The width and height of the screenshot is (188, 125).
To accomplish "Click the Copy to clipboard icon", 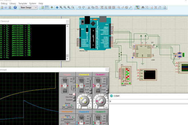I will tap(93, 7).
